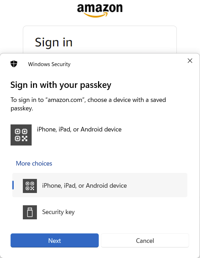Click the Amazon logo at top
This screenshot has width=200, height=258.
coord(100,11)
